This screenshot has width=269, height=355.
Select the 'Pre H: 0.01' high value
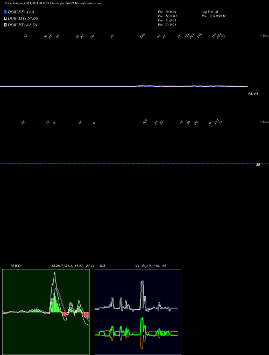[x=167, y=16]
